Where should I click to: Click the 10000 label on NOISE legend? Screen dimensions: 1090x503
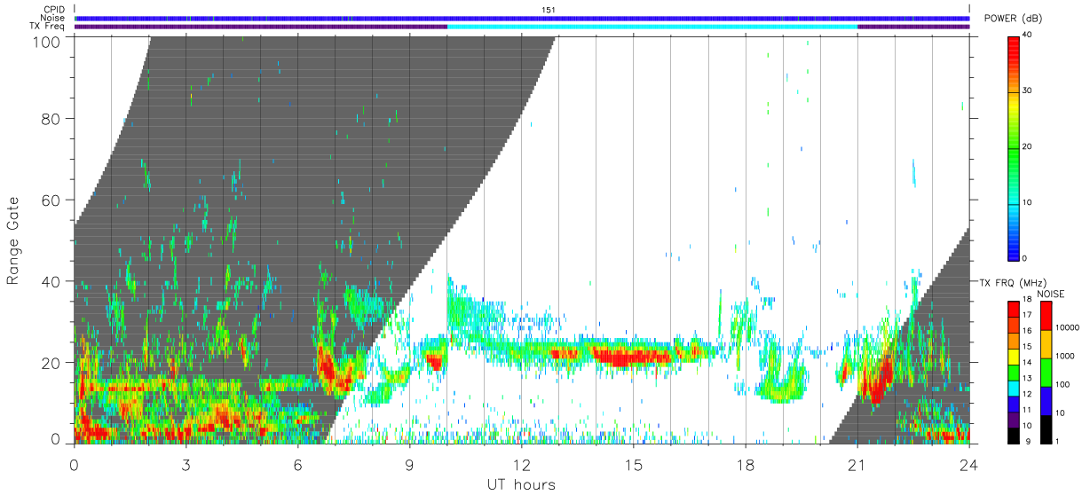[x=1068, y=327]
